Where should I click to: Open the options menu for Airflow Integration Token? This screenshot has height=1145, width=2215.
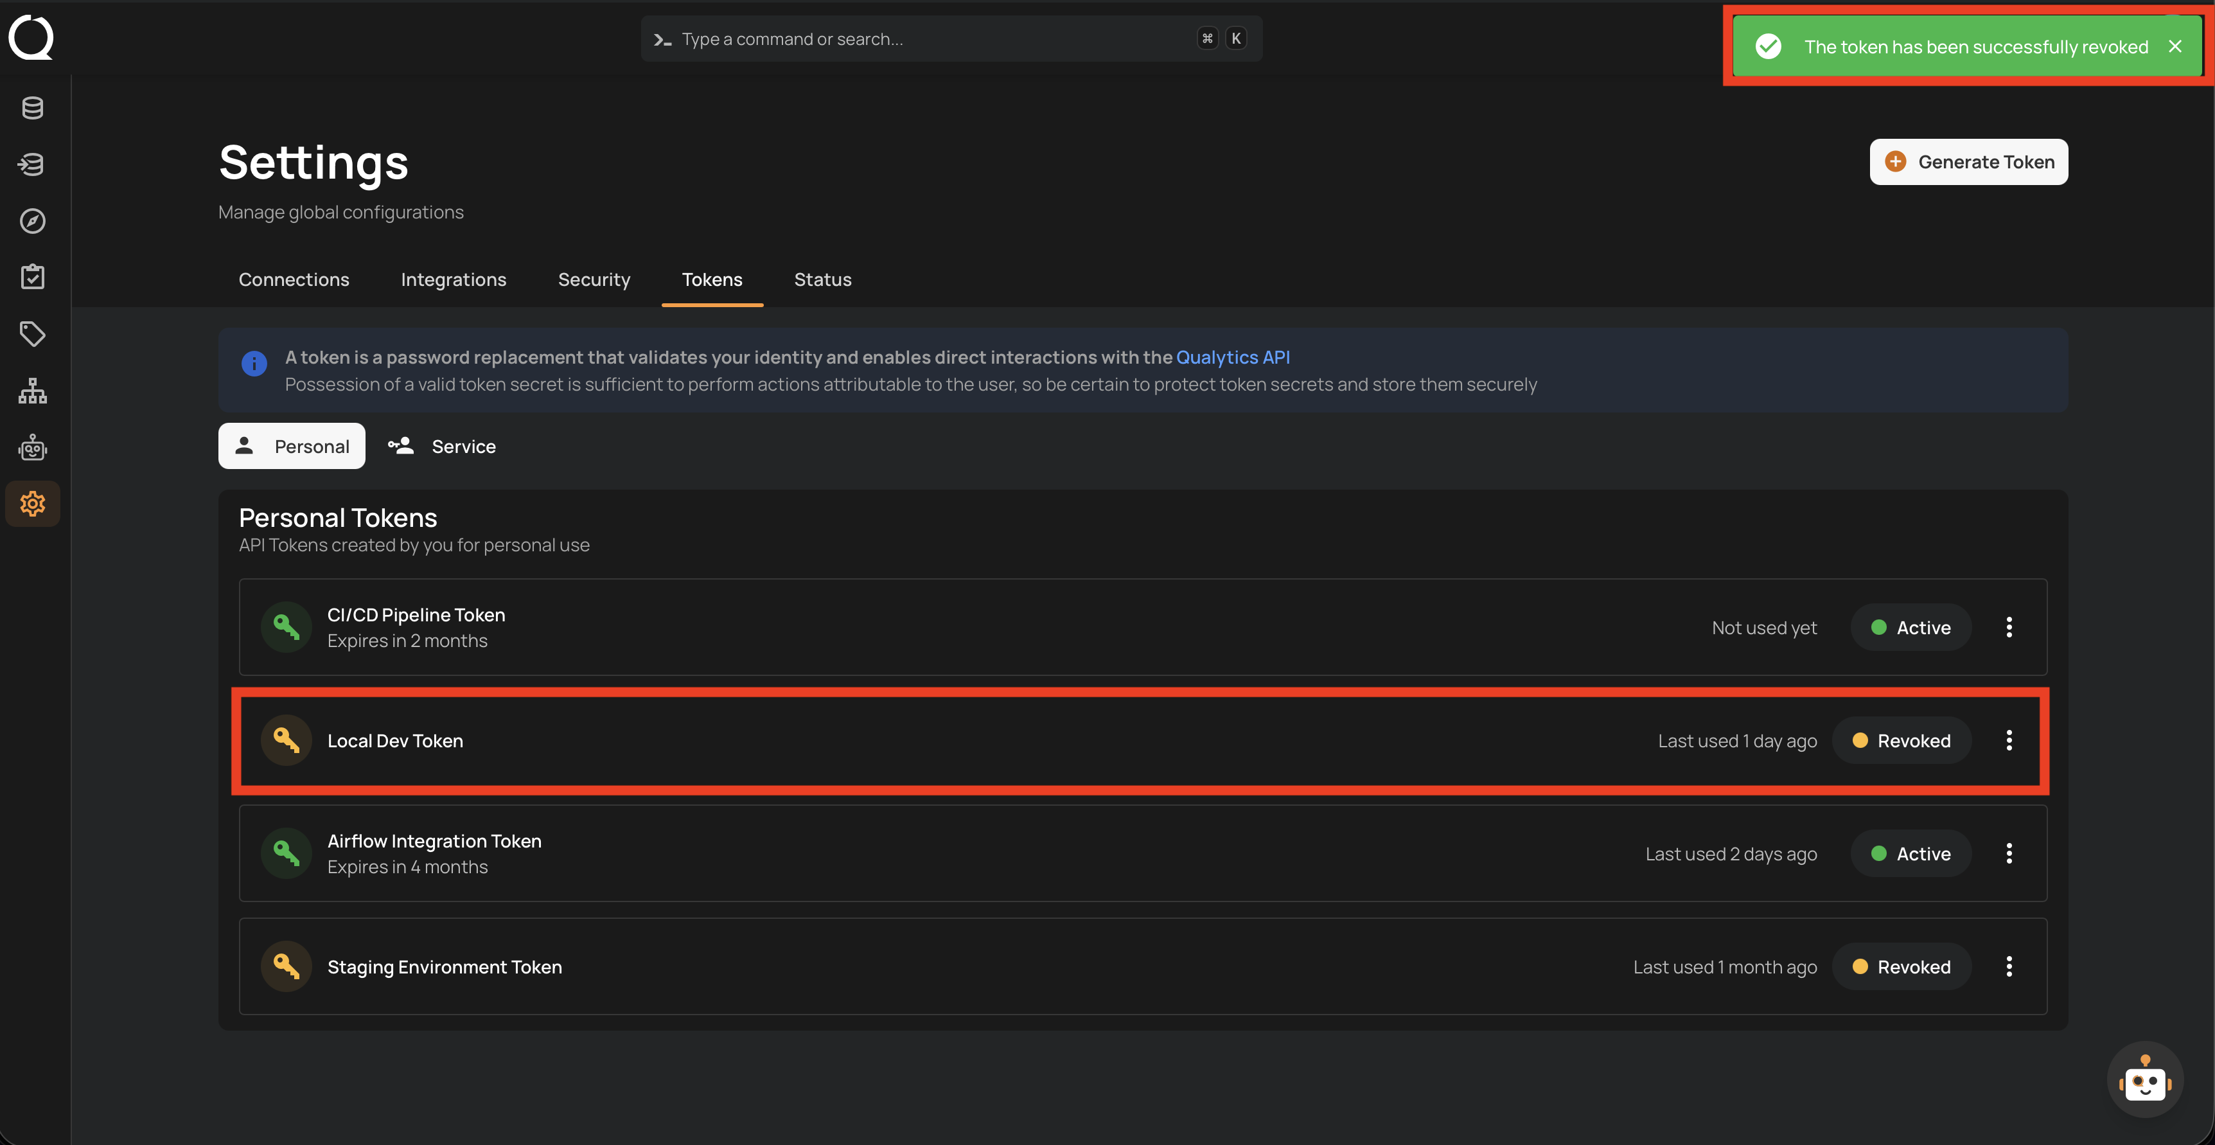(2009, 853)
